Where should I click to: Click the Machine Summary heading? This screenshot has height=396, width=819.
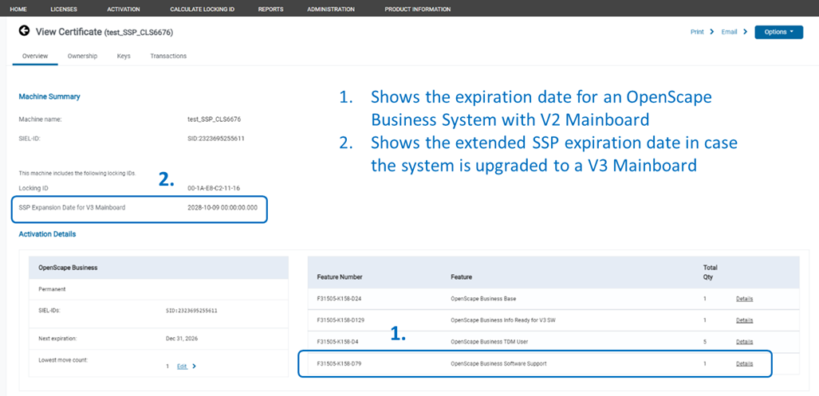click(x=49, y=96)
